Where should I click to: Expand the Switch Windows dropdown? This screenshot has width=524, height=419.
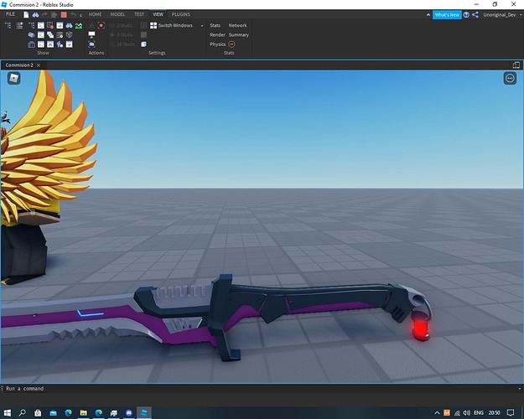(x=202, y=26)
